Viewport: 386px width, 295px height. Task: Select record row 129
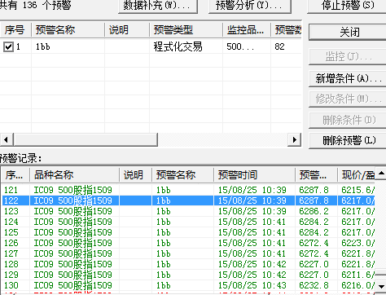tap(188, 275)
